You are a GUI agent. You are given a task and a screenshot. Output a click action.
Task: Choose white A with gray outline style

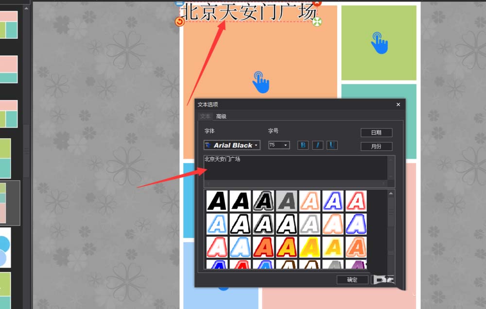tap(310, 224)
